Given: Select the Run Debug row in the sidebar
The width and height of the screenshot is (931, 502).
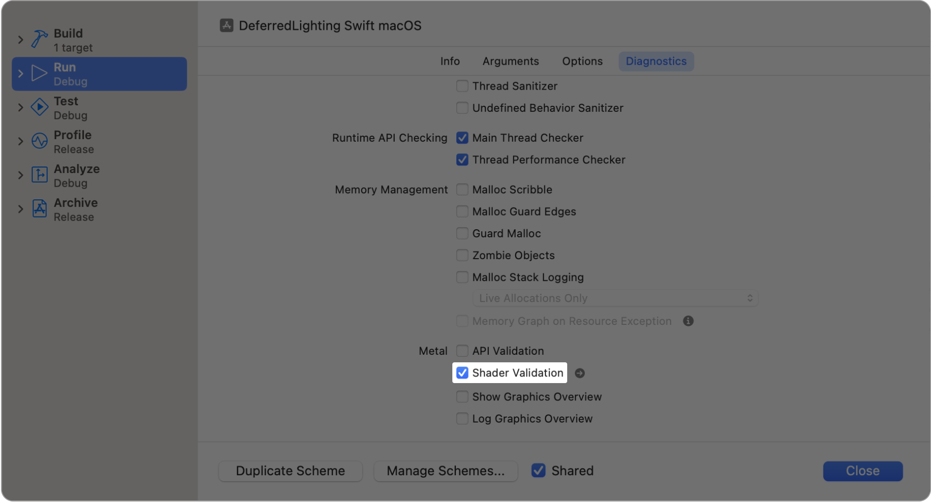Looking at the screenshot, I should [x=99, y=73].
